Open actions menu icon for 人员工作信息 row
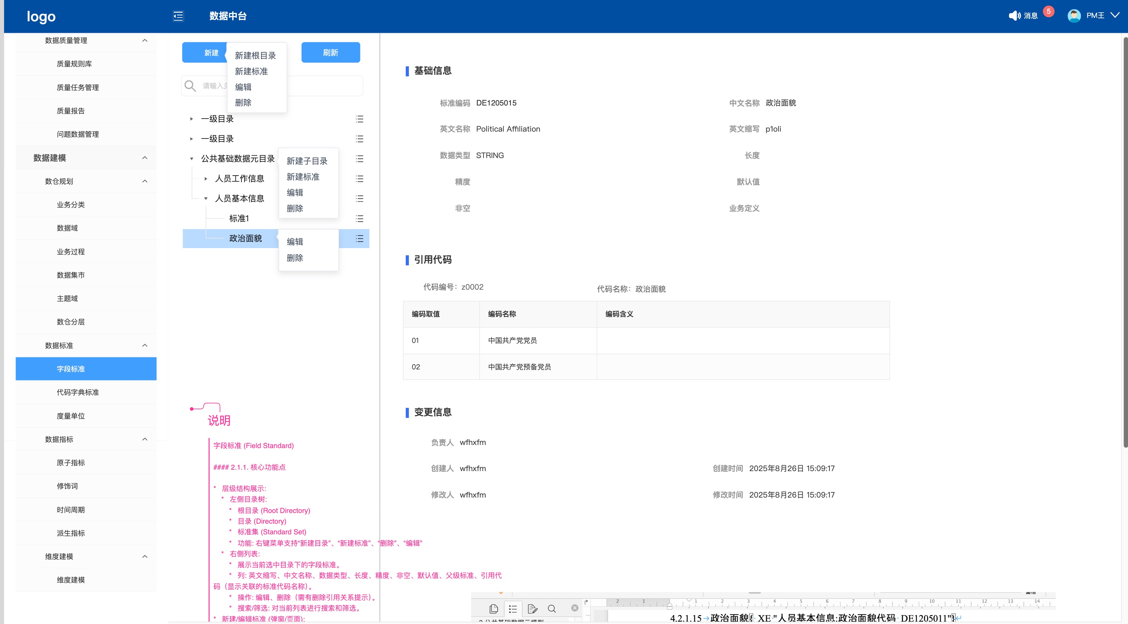1128x624 pixels. tap(359, 179)
